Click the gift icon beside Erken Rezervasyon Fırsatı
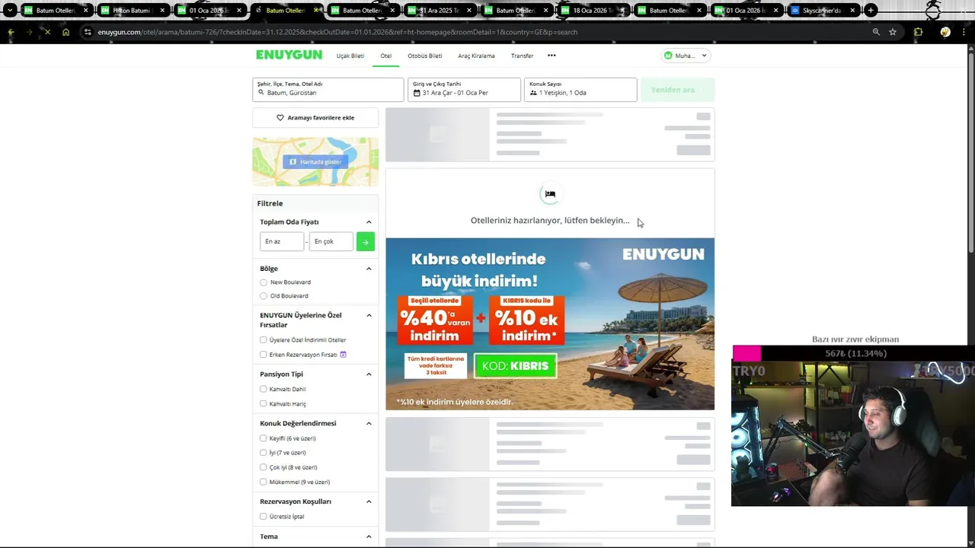The height and width of the screenshot is (548, 975). [x=344, y=355]
